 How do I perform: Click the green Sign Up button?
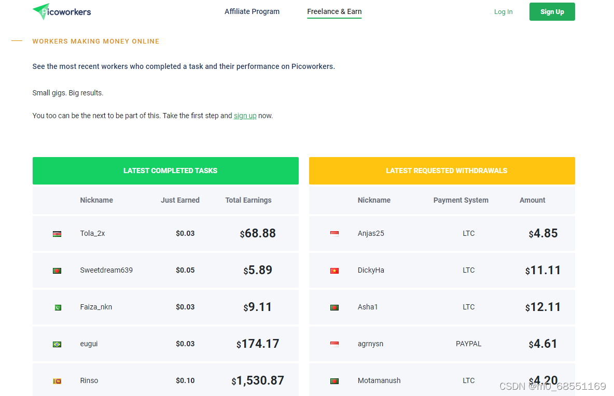point(552,12)
